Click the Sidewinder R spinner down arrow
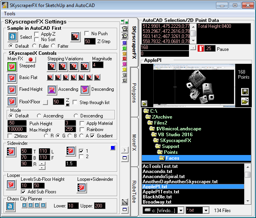The width and height of the screenshot is (256, 218). coord(42,168)
